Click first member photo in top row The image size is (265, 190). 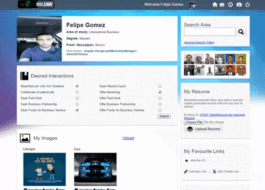[189, 59]
